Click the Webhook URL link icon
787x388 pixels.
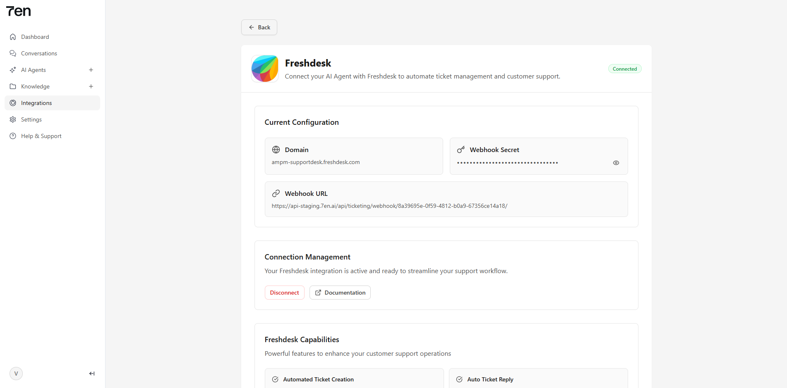[x=276, y=193]
